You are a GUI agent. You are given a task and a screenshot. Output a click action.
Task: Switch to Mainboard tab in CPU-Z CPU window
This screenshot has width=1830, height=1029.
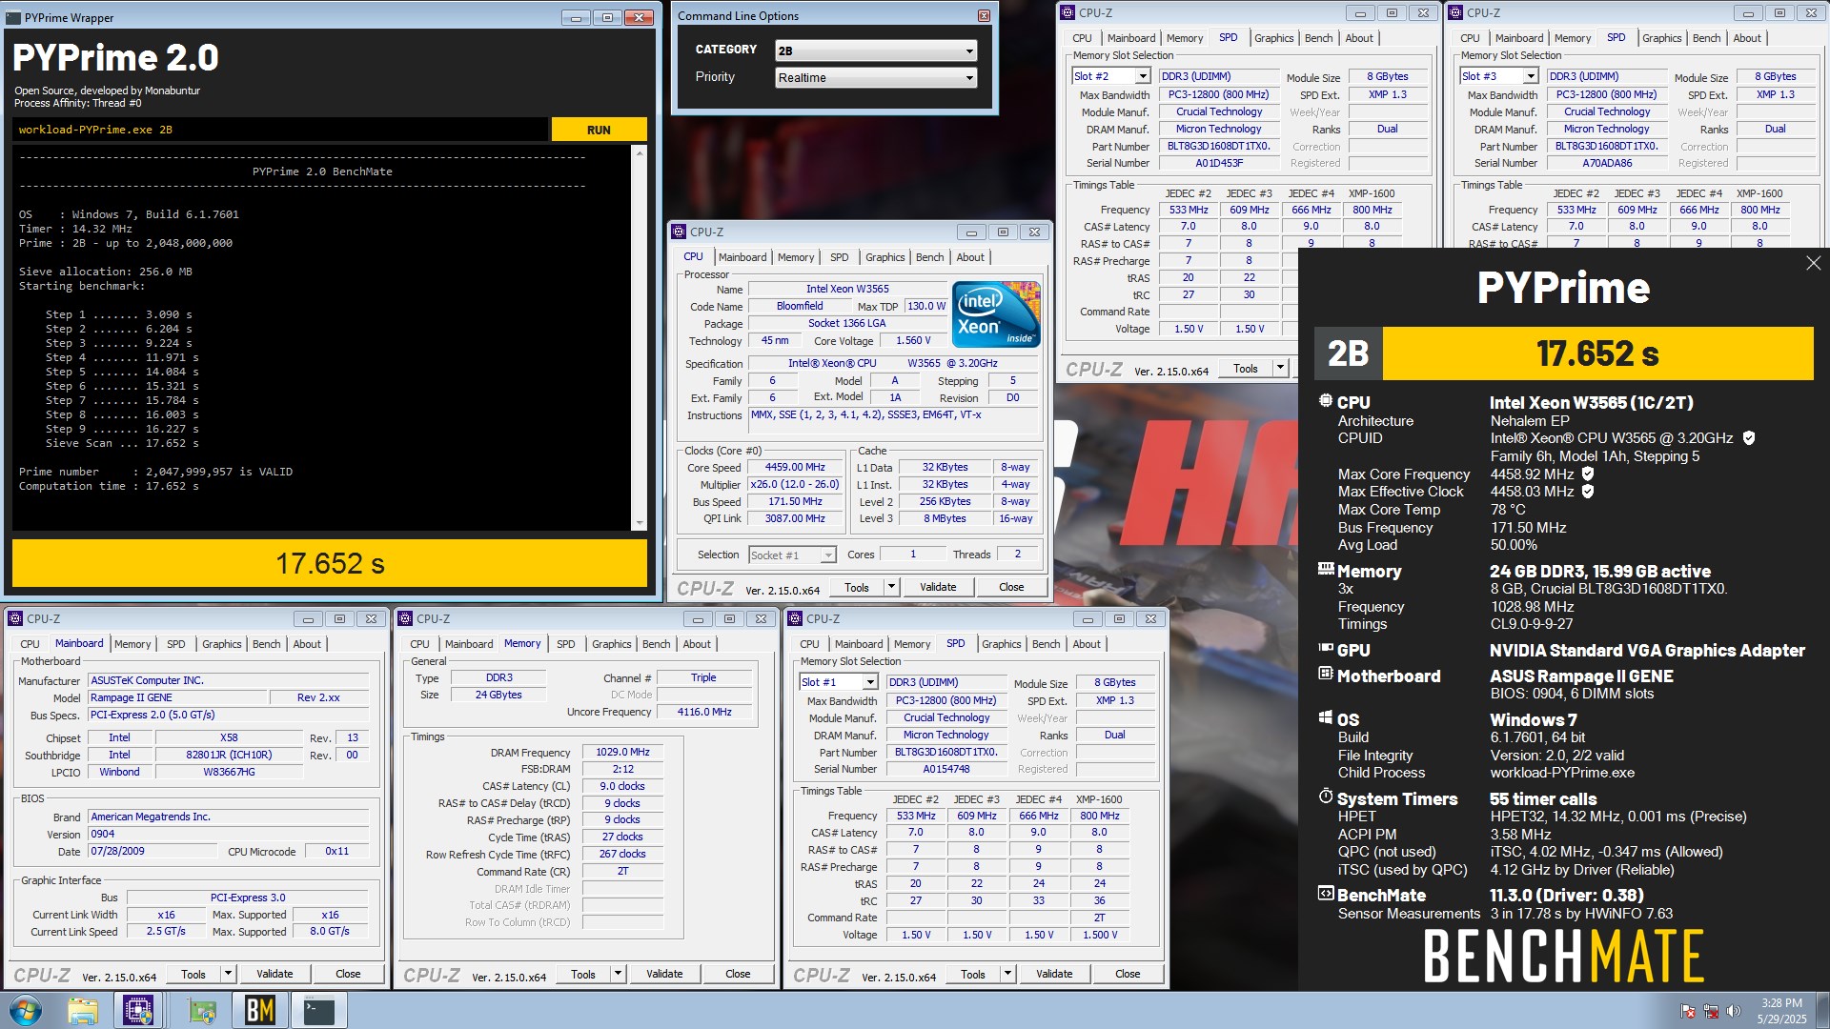tap(742, 257)
